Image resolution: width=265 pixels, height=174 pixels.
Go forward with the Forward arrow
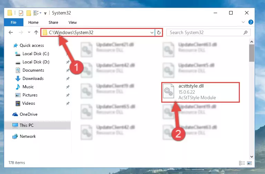pyautogui.click(x=21, y=32)
